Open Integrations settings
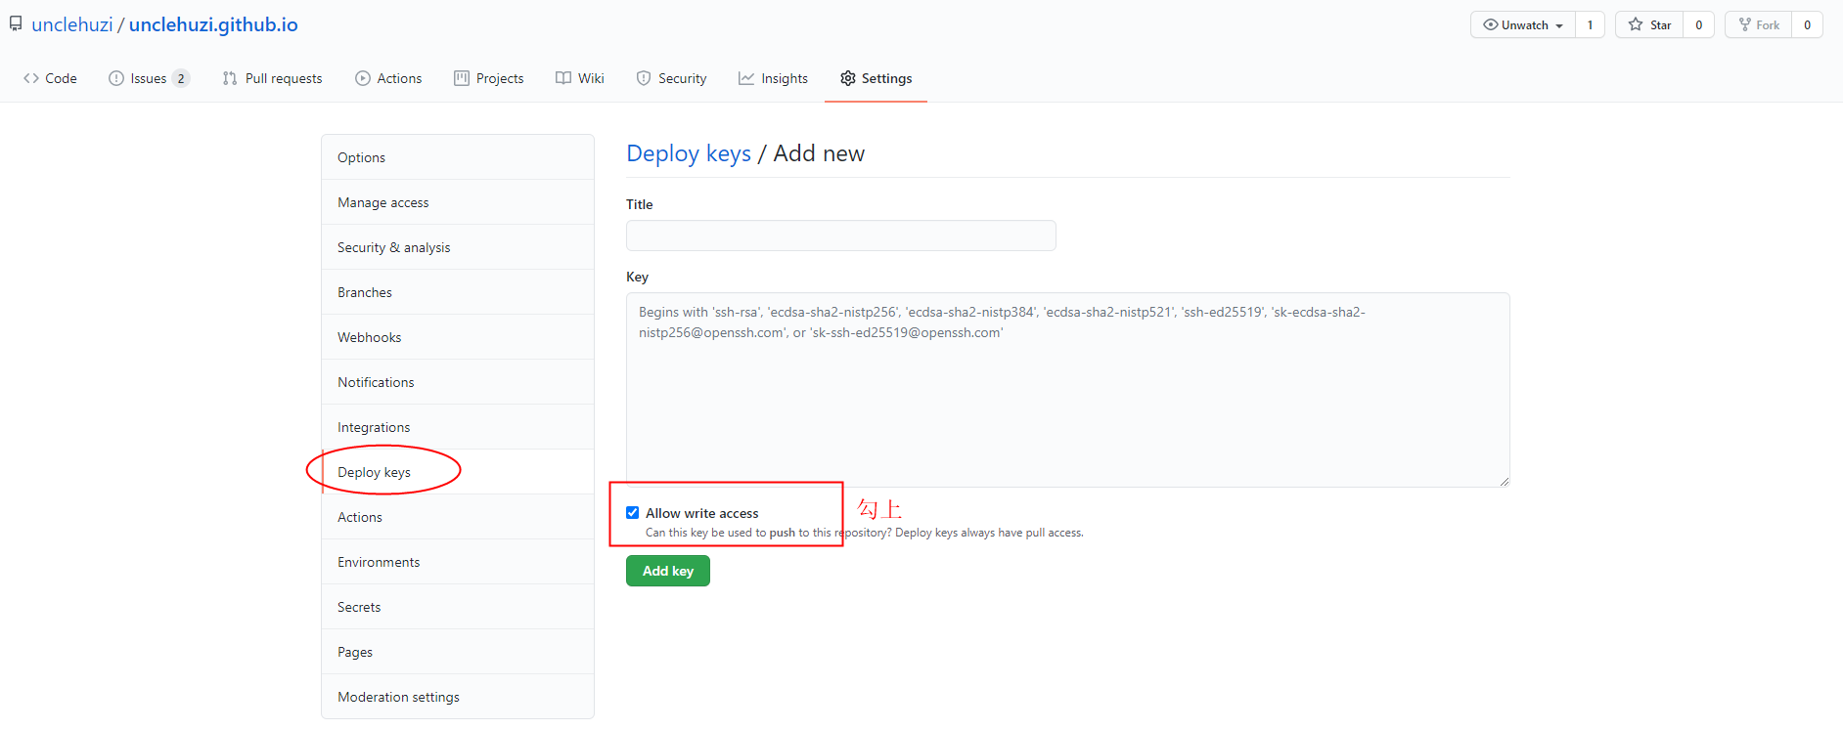 pyautogui.click(x=458, y=427)
